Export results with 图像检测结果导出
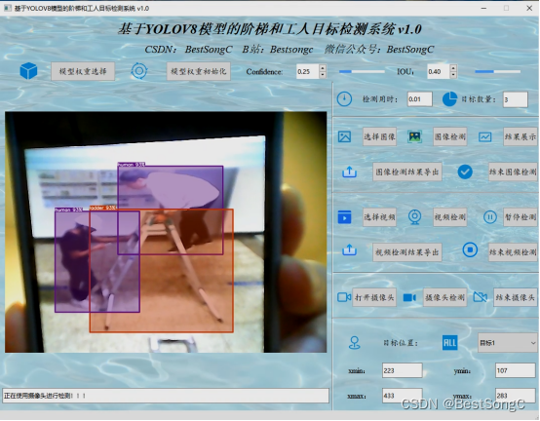 click(407, 172)
